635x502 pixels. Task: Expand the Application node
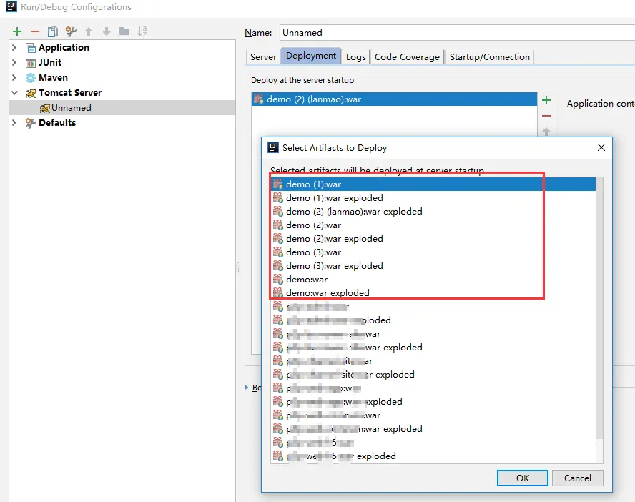pyautogui.click(x=14, y=47)
